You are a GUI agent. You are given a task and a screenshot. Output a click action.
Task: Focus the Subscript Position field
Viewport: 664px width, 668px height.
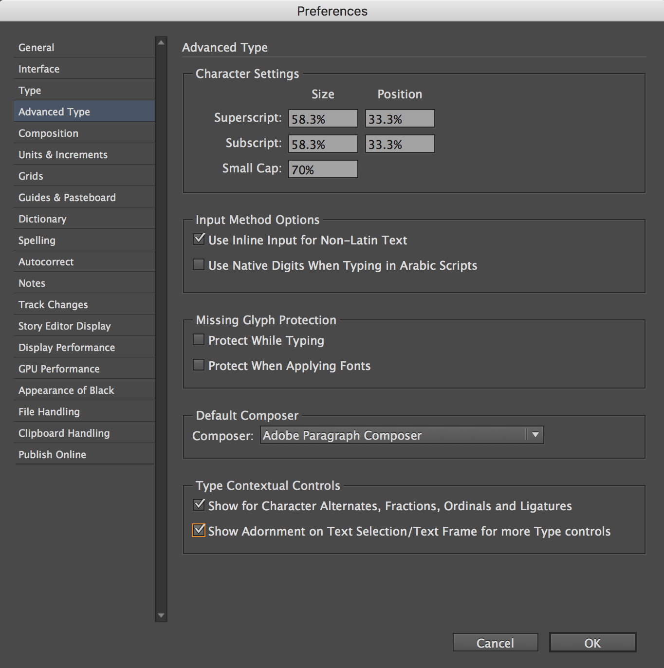point(400,144)
